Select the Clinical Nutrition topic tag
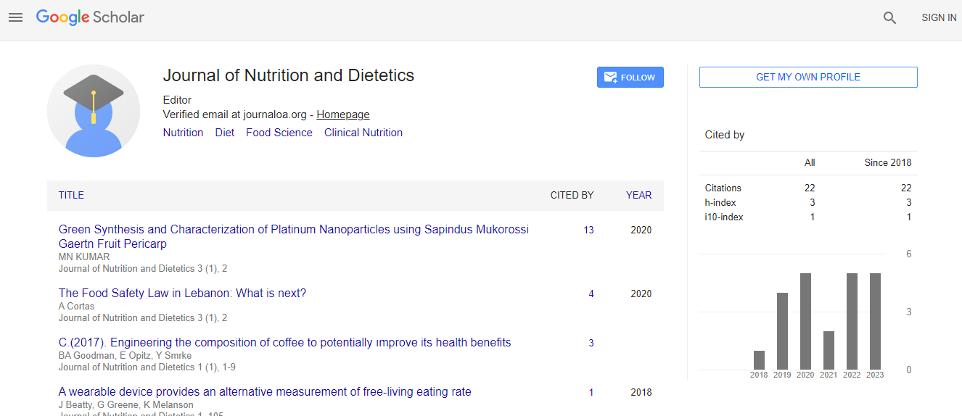This screenshot has width=962, height=416. click(363, 133)
